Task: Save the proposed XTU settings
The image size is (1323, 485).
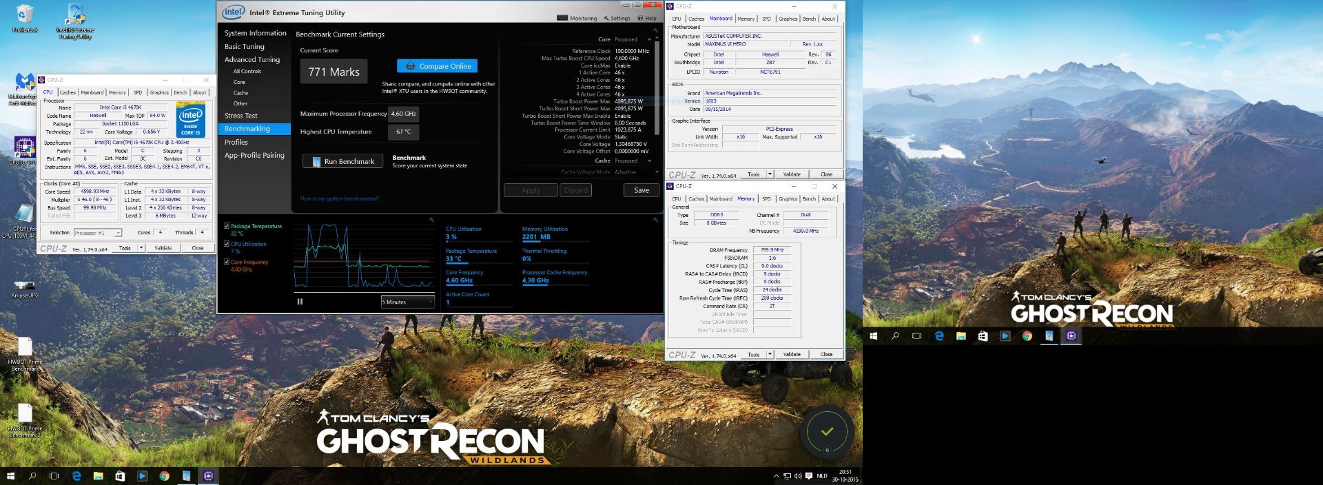Action: (x=642, y=190)
